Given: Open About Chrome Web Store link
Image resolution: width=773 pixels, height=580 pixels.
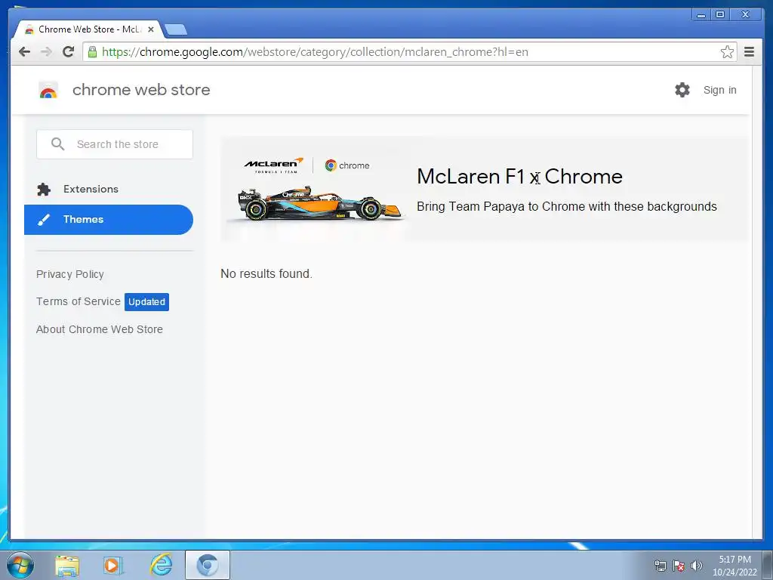Looking at the screenshot, I should 100,329.
